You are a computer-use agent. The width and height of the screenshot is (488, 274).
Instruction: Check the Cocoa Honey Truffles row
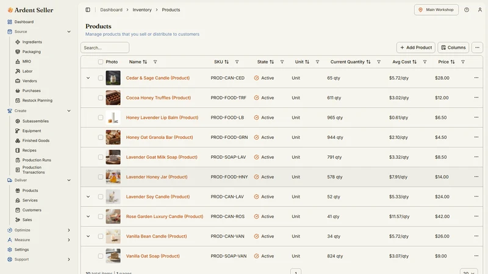coord(101,97)
